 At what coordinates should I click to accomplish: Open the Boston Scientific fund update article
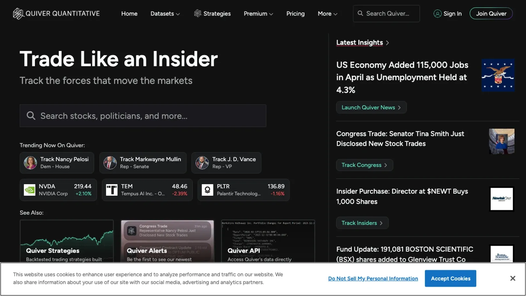[405, 254]
